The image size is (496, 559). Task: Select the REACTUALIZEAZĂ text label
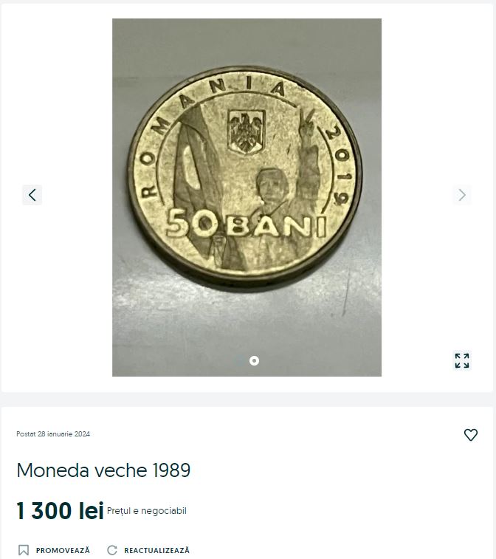click(x=156, y=550)
